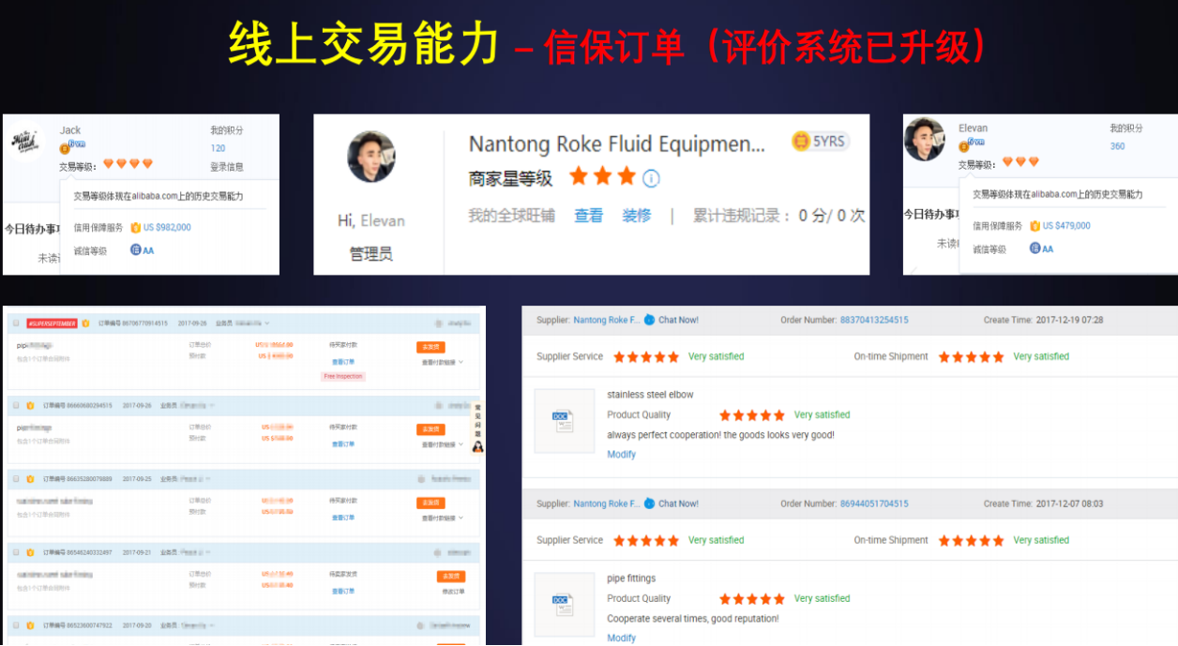Click the Nantong Roke Fluid Equipment company name
Viewport: 1178px width, 646px height.
tap(617, 144)
